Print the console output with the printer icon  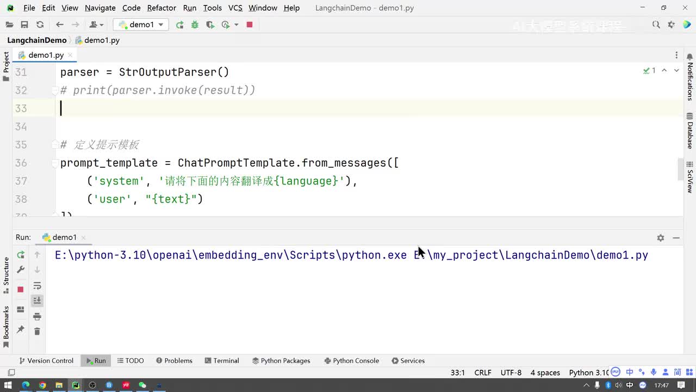coord(37,316)
